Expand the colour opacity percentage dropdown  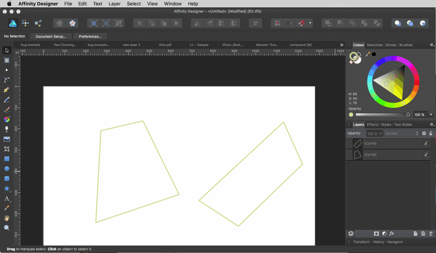(431, 115)
